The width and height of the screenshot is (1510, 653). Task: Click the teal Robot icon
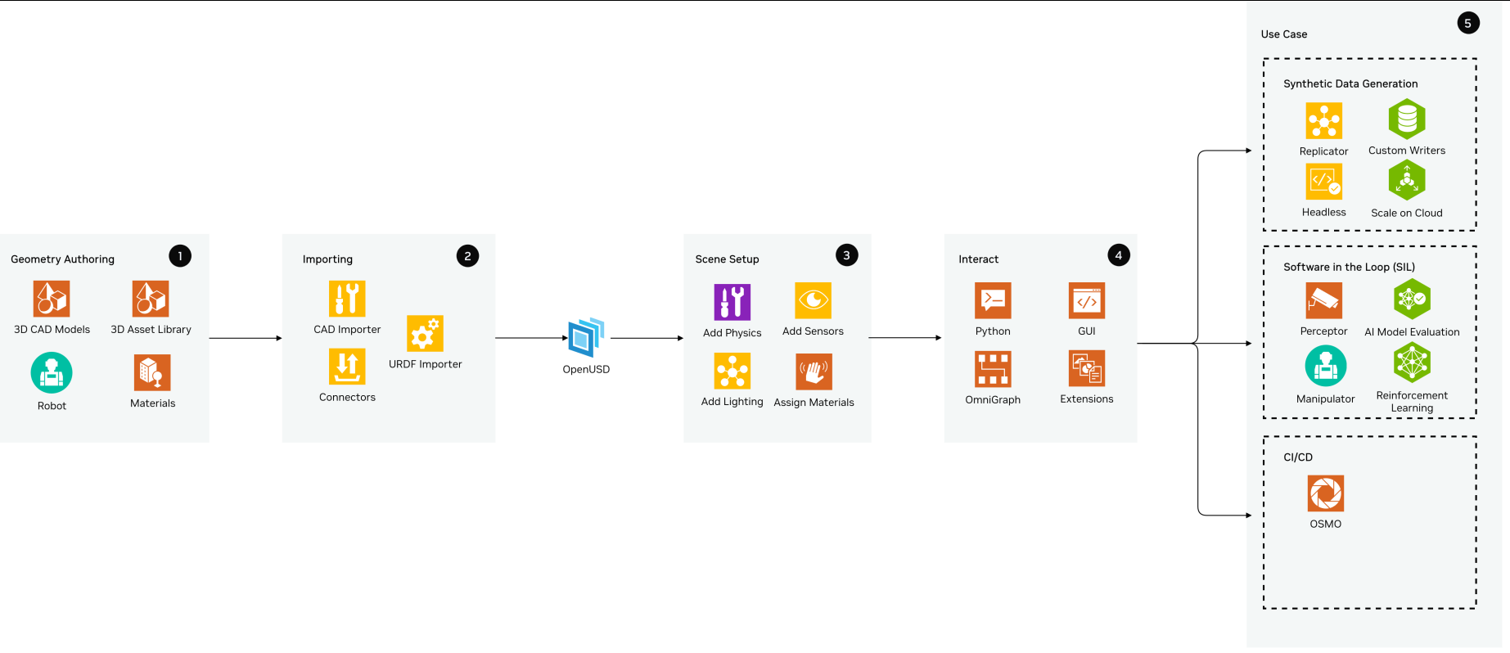[x=52, y=373]
